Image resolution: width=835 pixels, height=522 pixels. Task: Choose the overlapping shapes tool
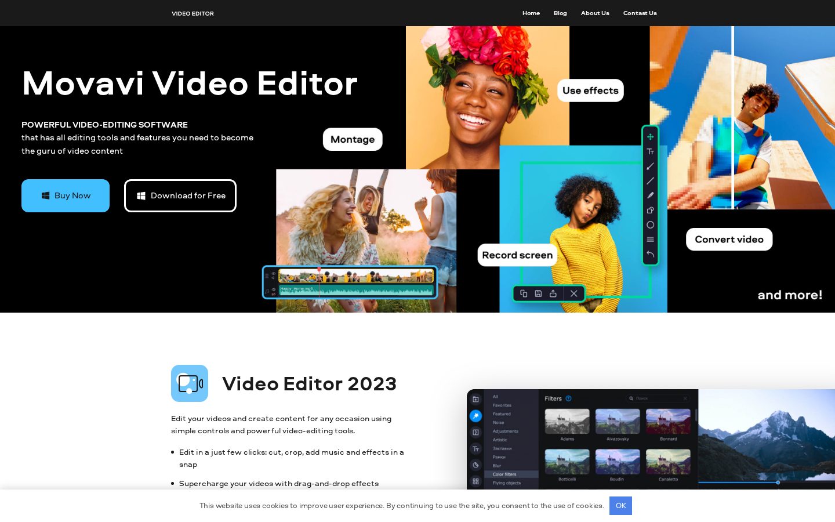[650, 210]
